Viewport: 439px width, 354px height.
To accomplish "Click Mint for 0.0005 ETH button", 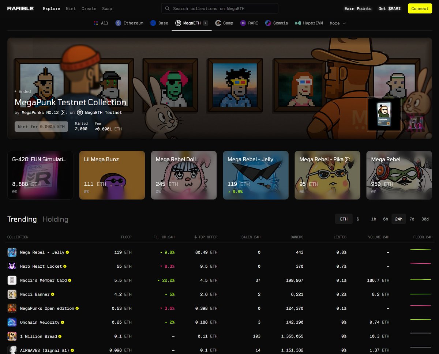I will click(41, 127).
